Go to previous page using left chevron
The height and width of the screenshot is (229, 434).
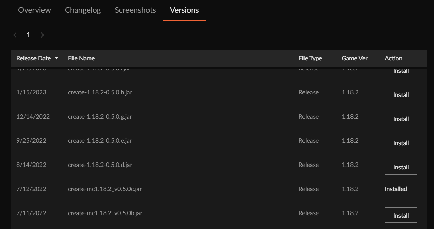[x=15, y=35]
